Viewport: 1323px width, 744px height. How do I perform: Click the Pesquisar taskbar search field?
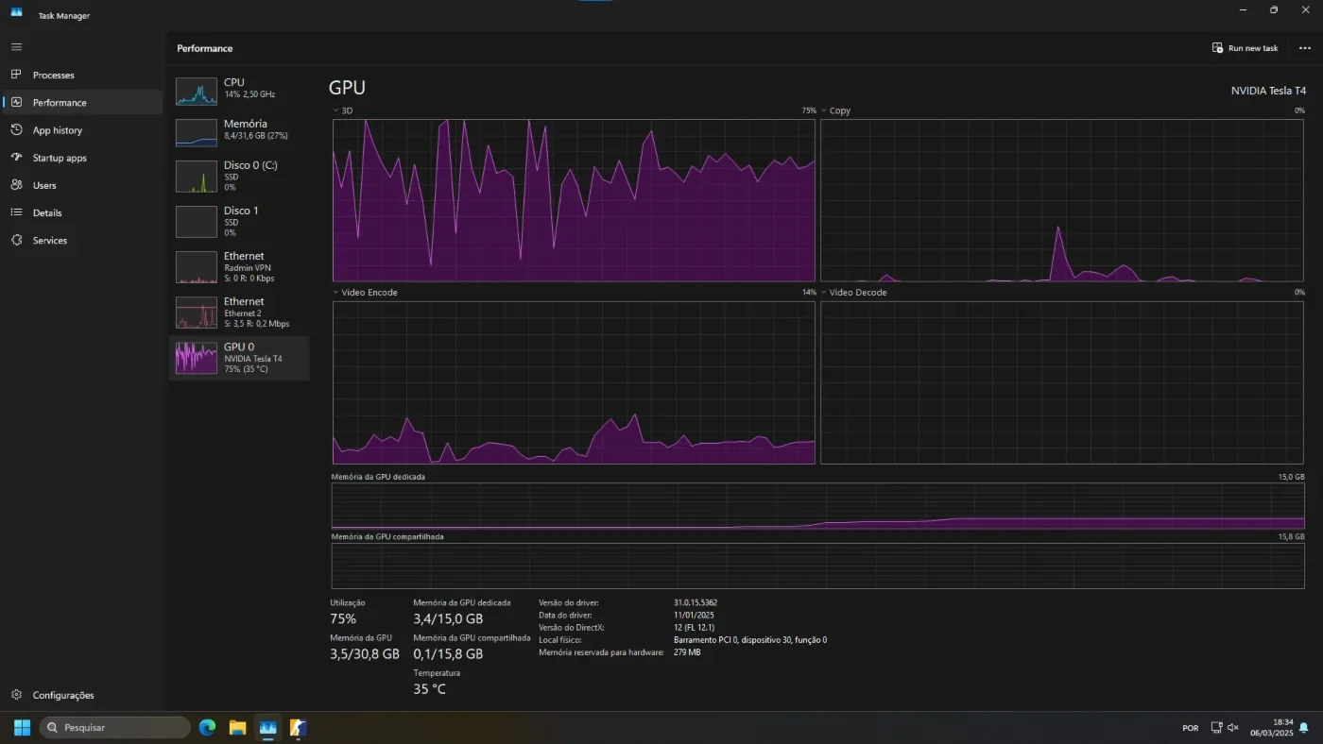pyautogui.click(x=114, y=727)
